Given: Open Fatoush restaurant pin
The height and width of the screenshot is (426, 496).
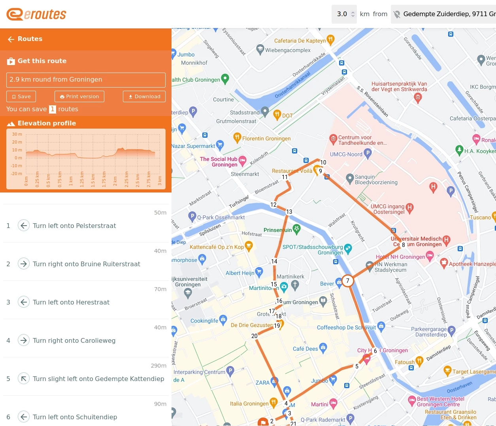Looking at the screenshot, I should click(x=419, y=361).
